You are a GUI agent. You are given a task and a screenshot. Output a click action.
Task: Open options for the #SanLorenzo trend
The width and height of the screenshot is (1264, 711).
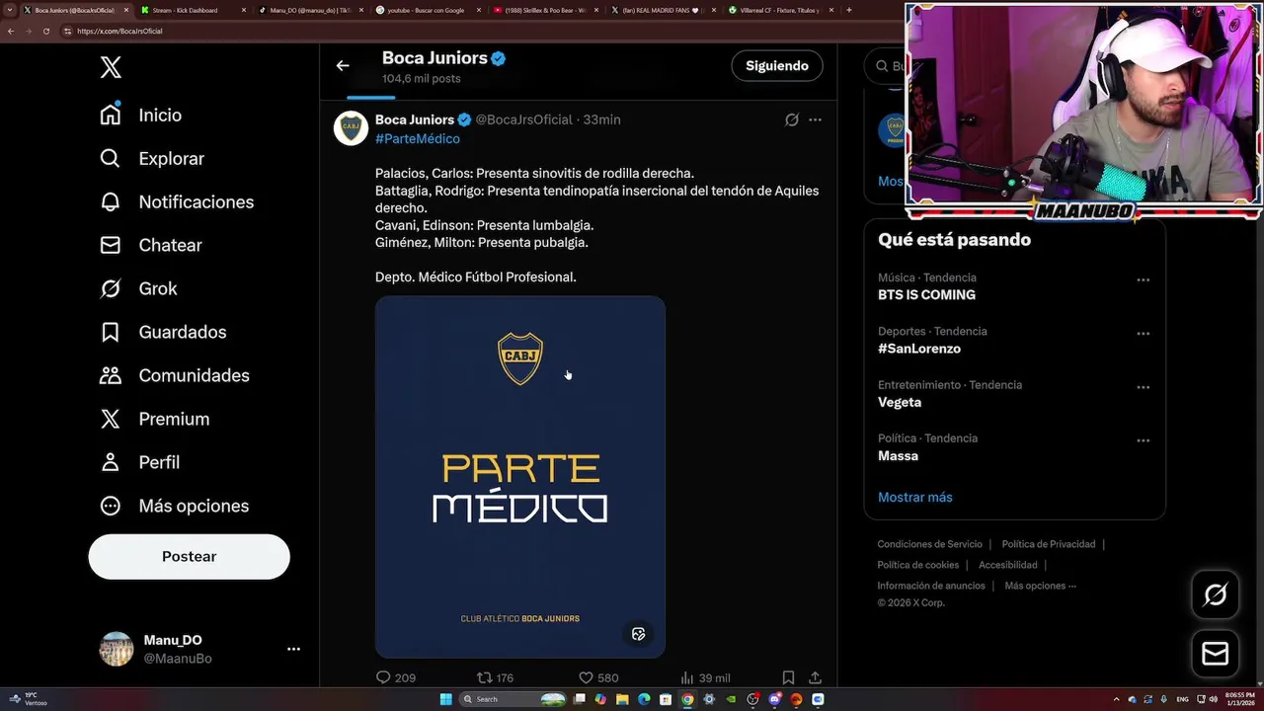[1143, 333]
